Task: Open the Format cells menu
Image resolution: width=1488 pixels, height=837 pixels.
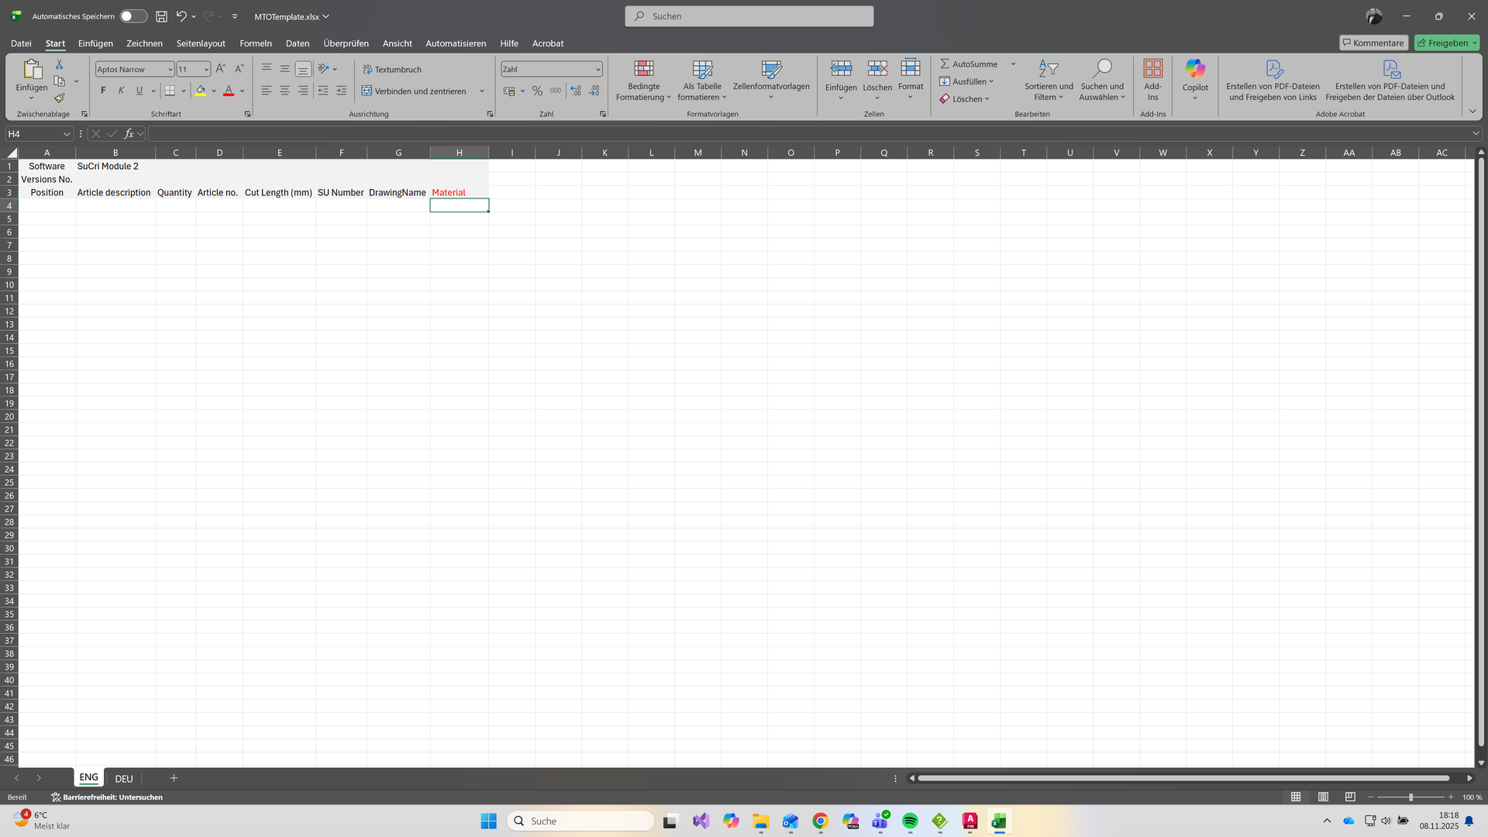Action: pyautogui.click(x=911, y=80)
